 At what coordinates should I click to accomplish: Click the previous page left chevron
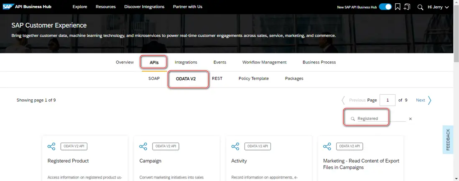point(344,100)
